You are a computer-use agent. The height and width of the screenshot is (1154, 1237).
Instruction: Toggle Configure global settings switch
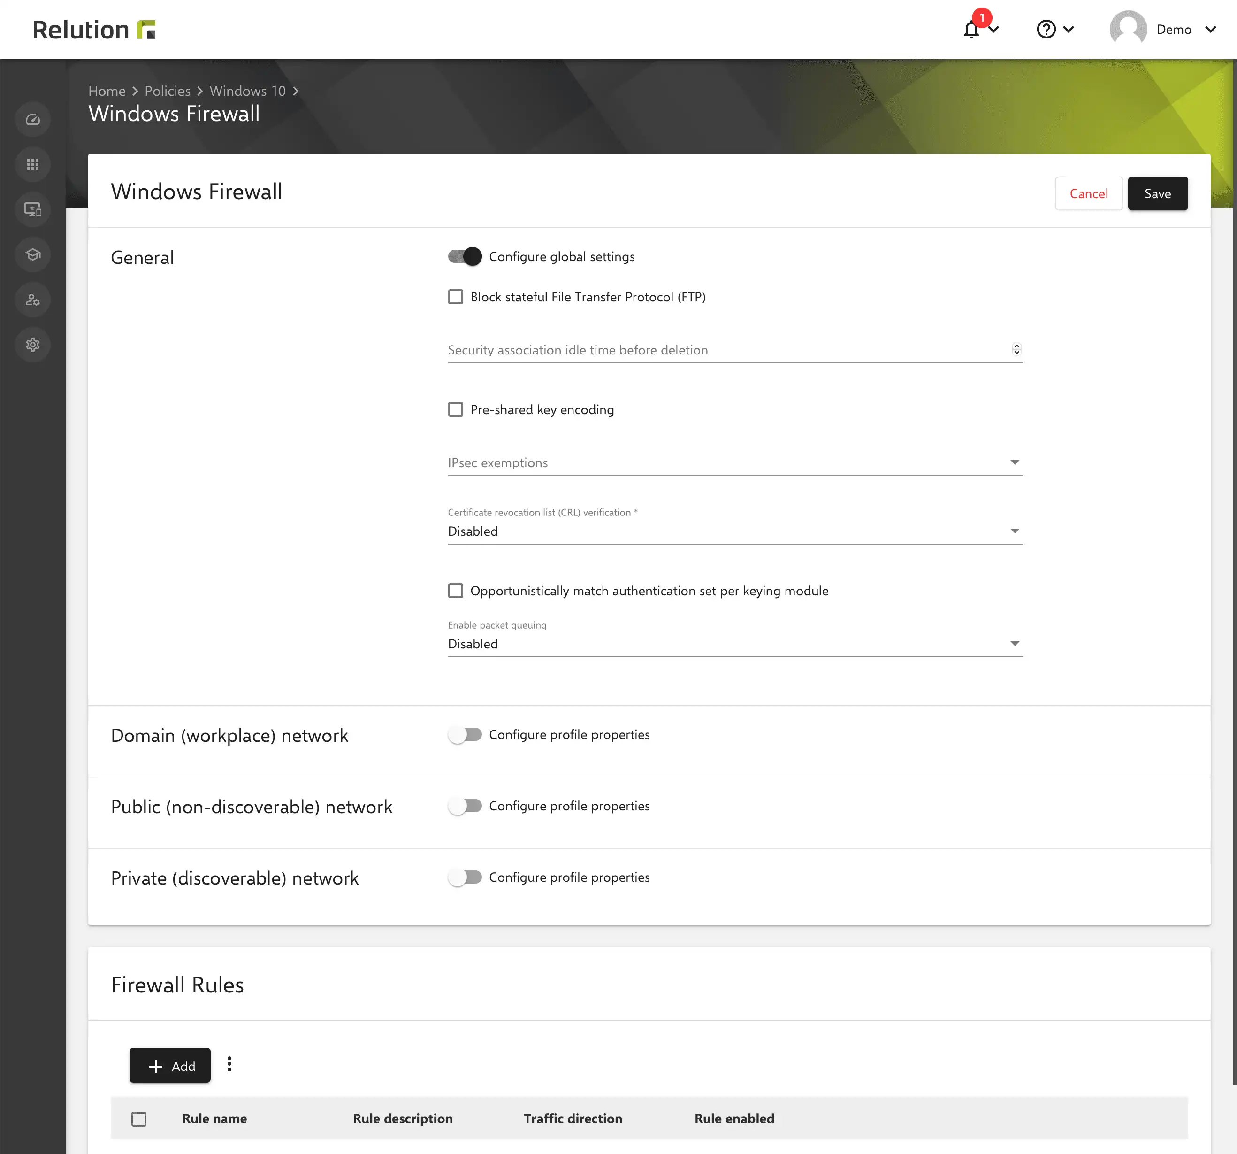coord(465,256)
